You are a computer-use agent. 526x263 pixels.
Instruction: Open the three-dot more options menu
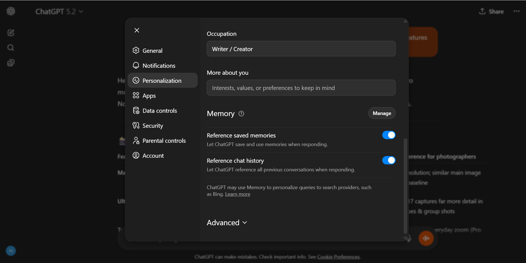[x=516, y=11]
